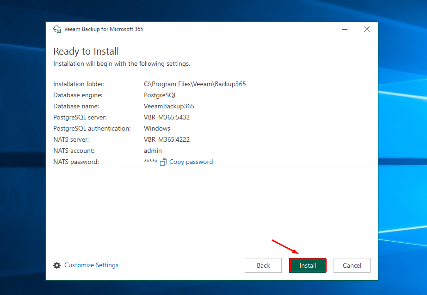Click the 'Veeam Backup for Microsoft 365' window title
Viewport: 427px width, 295px height.
[104, 29]
